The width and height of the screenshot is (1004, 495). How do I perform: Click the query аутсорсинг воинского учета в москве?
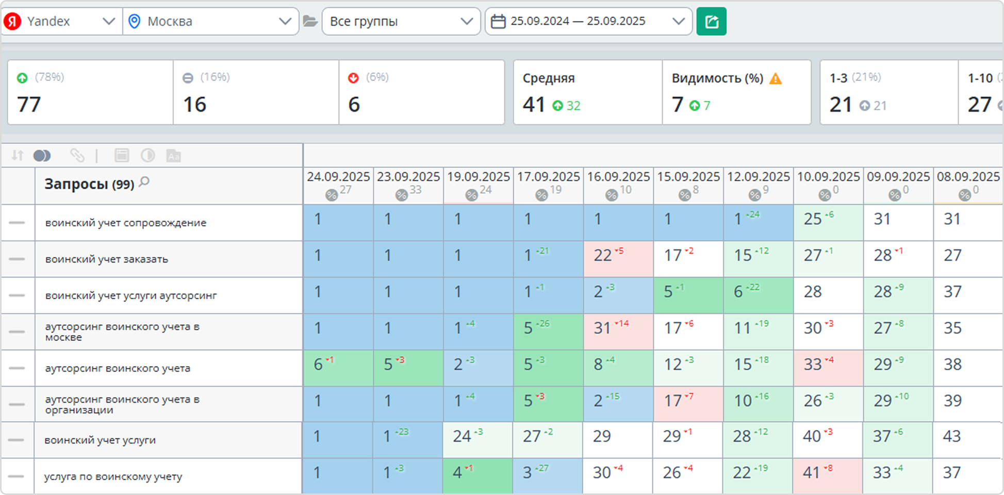(122, 332)
